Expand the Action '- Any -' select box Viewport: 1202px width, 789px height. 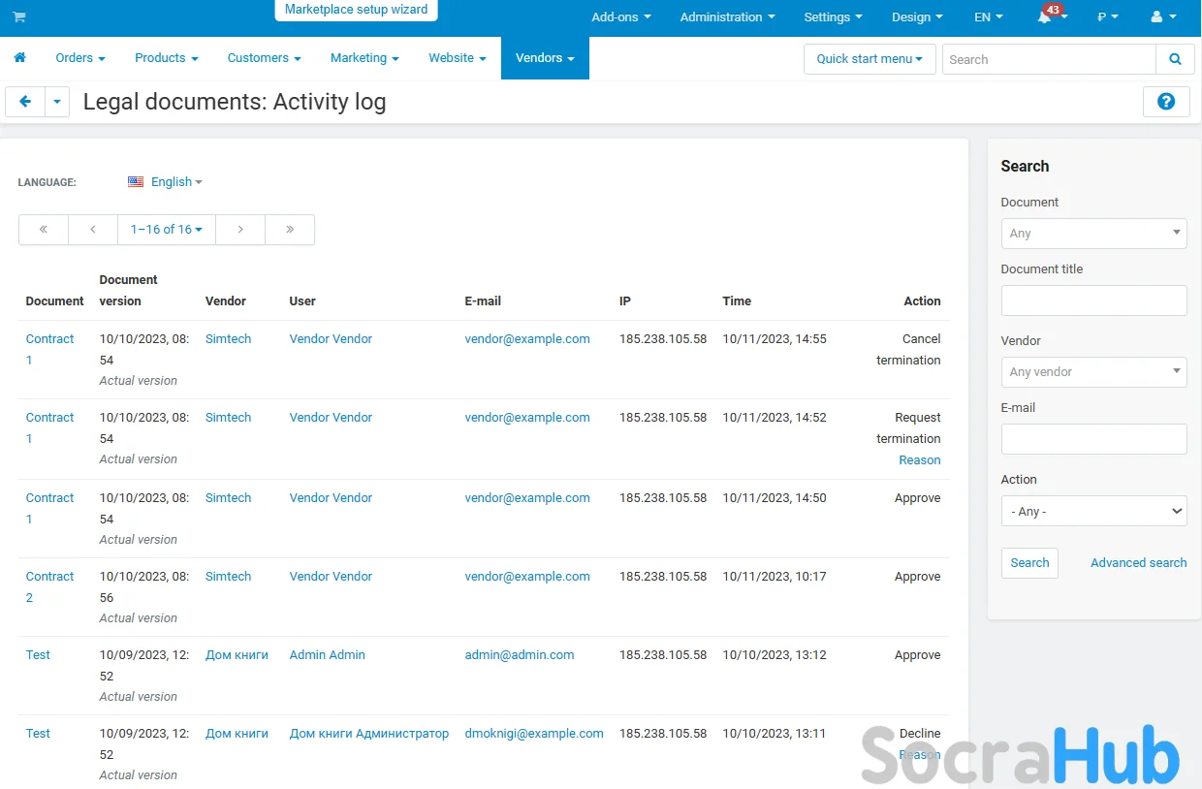[x=1093, y=511]
